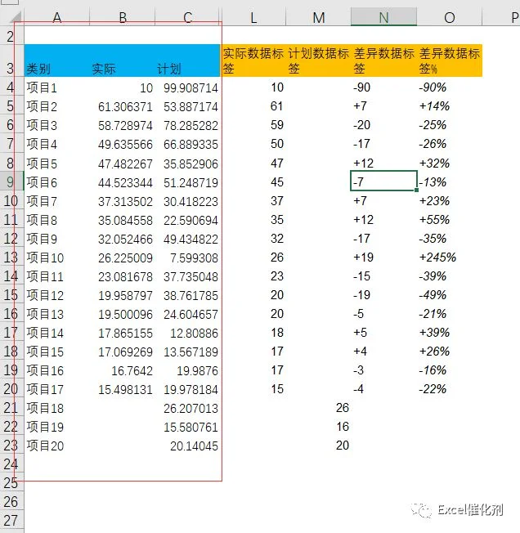Select cell showing +245%
The image size is (520, 533).
click(x=450, y=258)
